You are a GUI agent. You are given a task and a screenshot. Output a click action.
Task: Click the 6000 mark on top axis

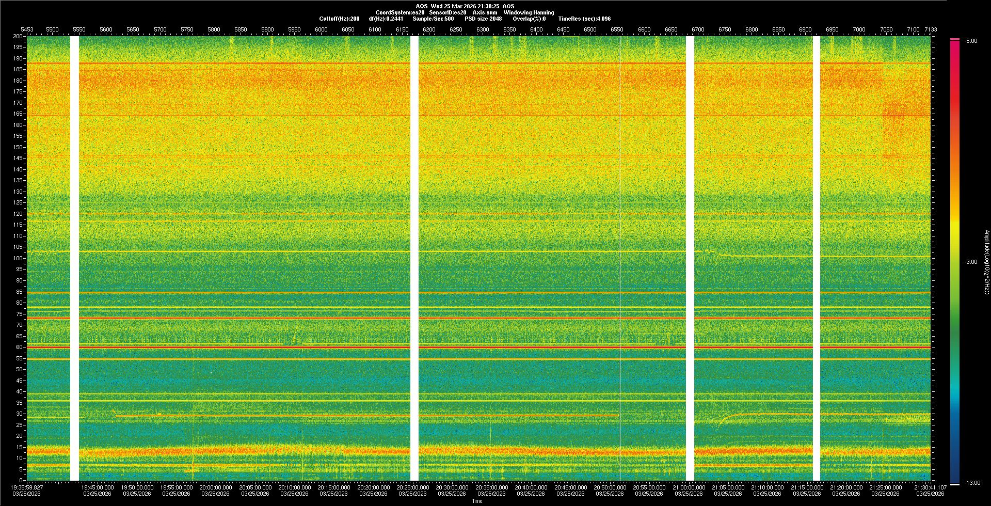321,29
